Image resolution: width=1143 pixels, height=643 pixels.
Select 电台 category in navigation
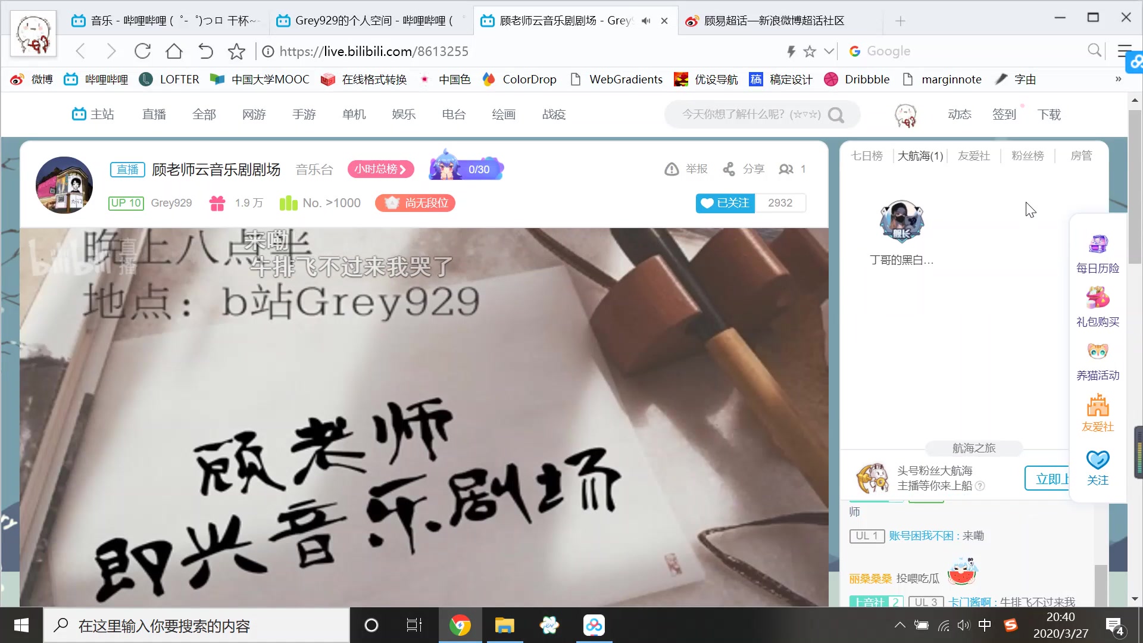point(454,114)
